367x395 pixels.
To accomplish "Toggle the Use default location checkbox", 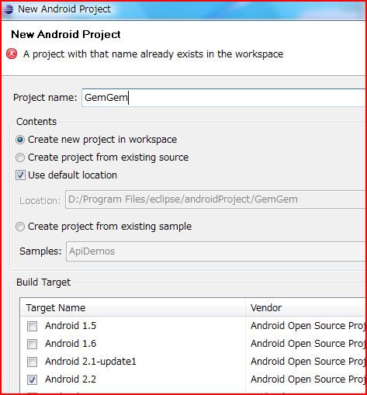I will click(20, 175).
